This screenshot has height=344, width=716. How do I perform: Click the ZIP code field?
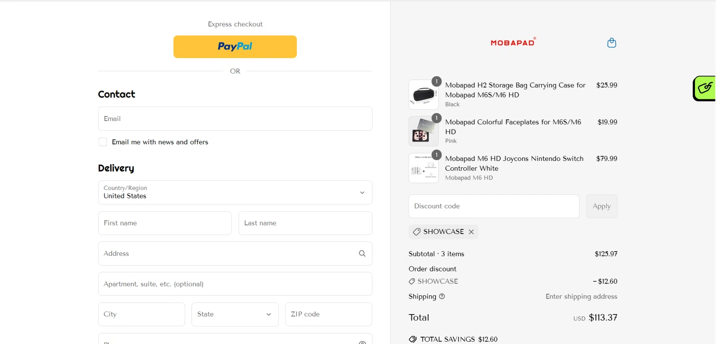(328, 314)
